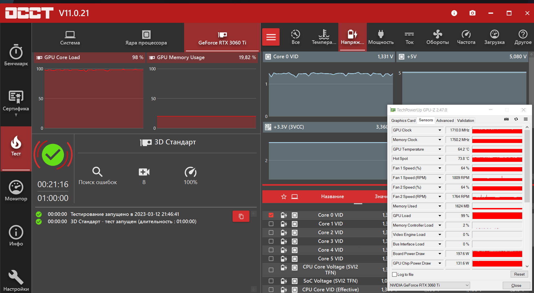Viewport: 534px width, 293px height.
Task: Check the SoC Voltage (SVI2 TFN) checkbox
Action: [x=271, y=281]
